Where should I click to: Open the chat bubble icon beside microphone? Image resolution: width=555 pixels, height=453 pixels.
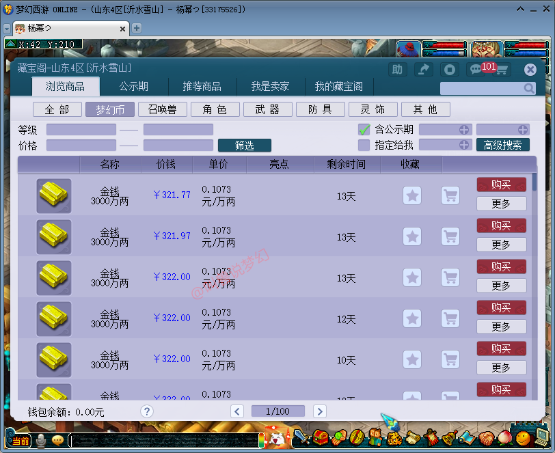coord(57,440)
